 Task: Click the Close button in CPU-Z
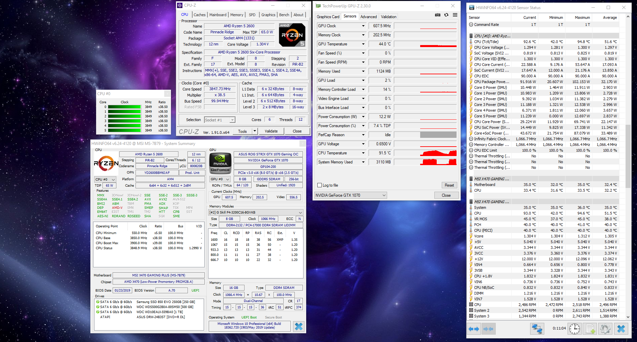pos(297,131)
